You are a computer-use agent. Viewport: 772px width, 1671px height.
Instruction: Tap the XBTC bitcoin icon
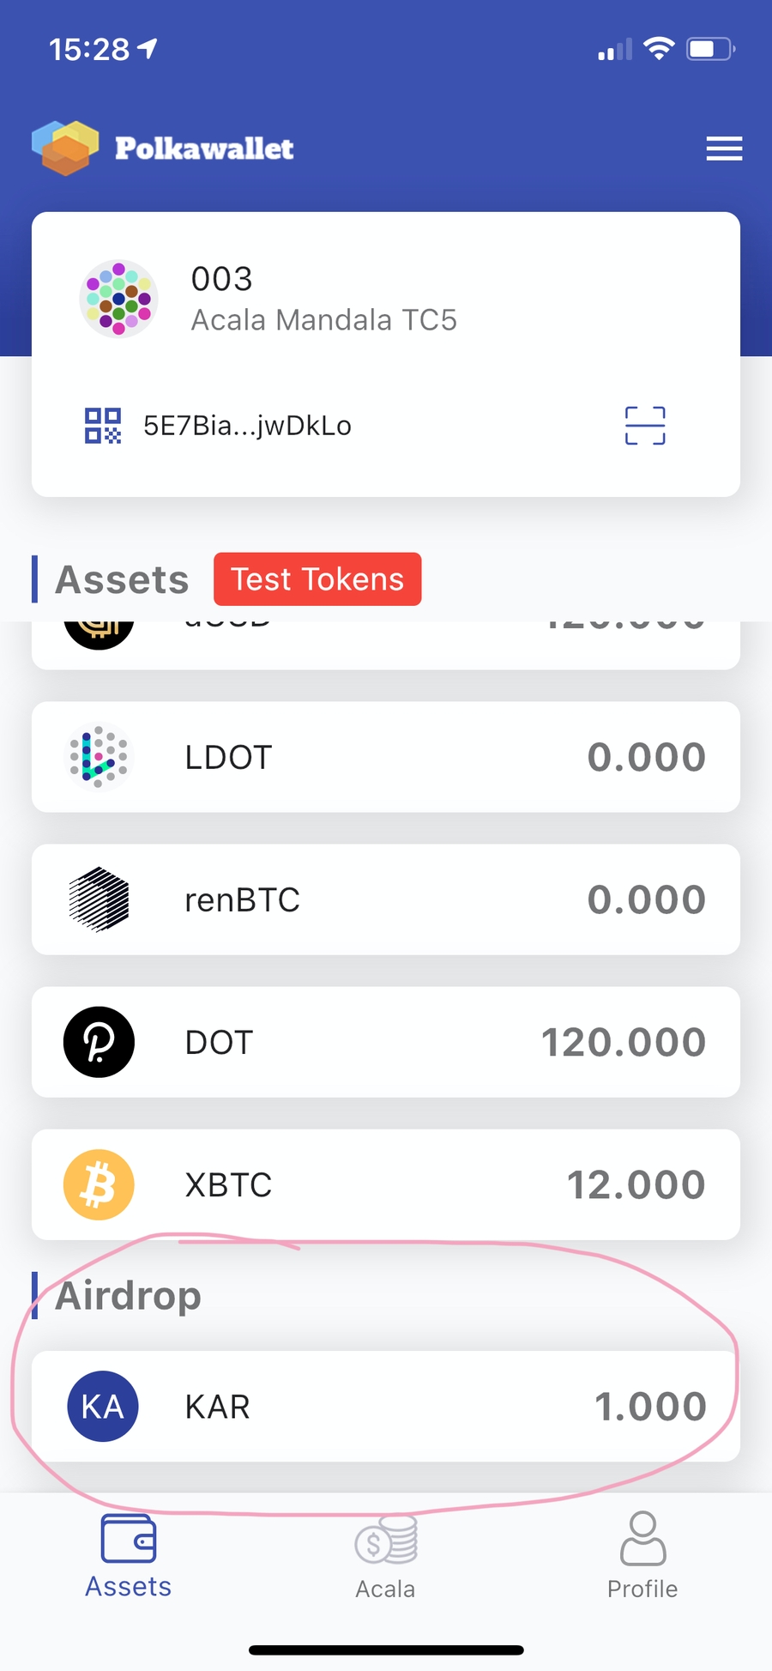tap(99, 1184)
